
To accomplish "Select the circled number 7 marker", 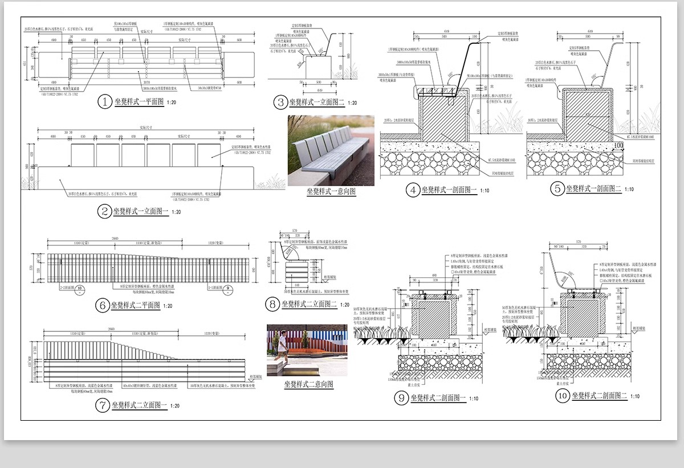I will pyautogui.click(x=102, y=405).
